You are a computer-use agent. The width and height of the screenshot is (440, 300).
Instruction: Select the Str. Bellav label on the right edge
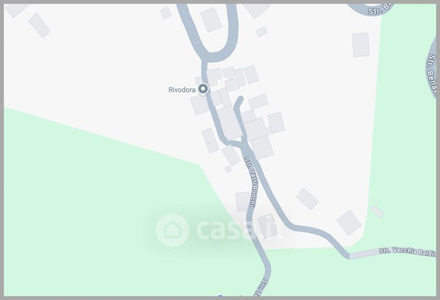[432, 75]
